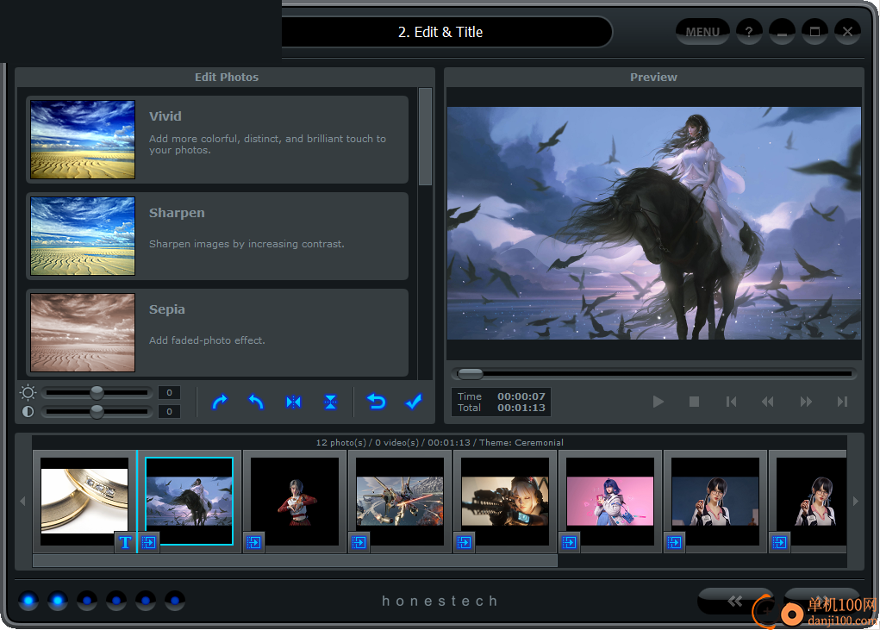The image size is (880, 630).
Task: Click the large preview image
Action: [654, 223]
